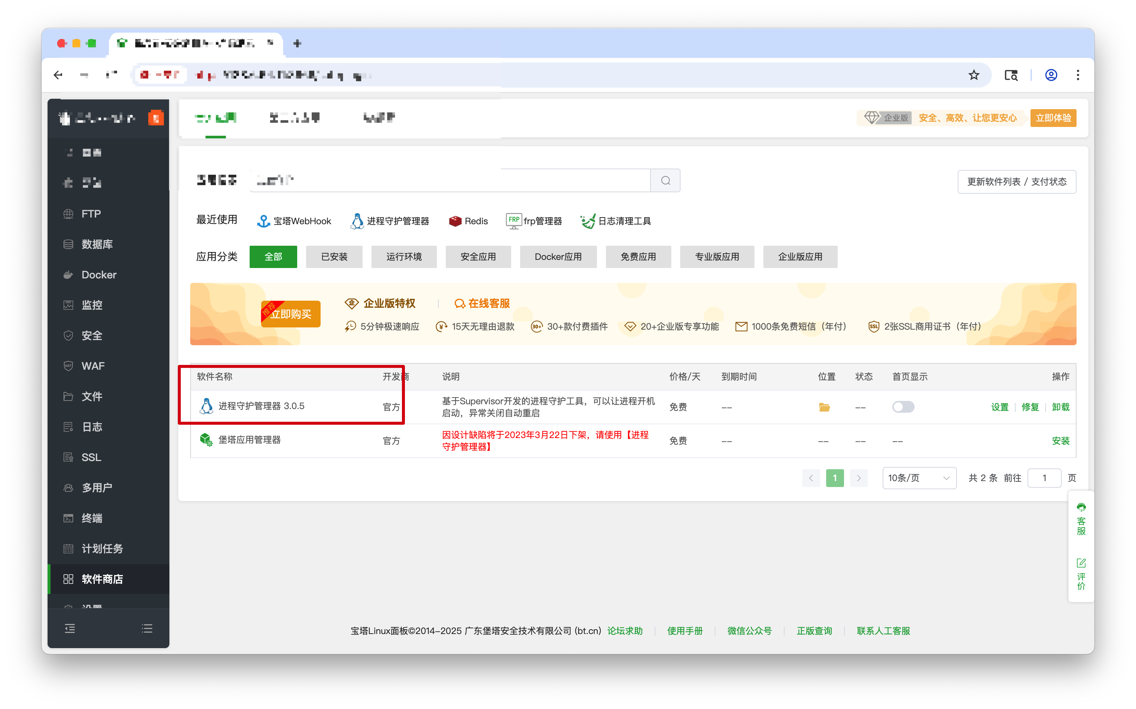Open folder location of 进程守护管理器
This screenshot has height=709, width=1136.
[824, 407]
